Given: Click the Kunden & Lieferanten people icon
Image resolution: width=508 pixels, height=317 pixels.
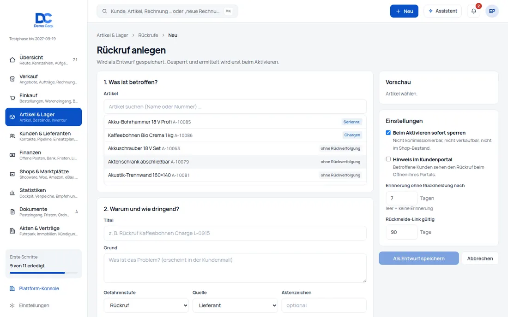Looking at the screenshot, I should (x=12, y=136).
